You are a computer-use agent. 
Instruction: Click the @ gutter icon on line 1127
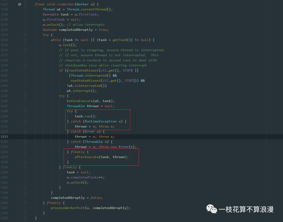pos(19,4)
